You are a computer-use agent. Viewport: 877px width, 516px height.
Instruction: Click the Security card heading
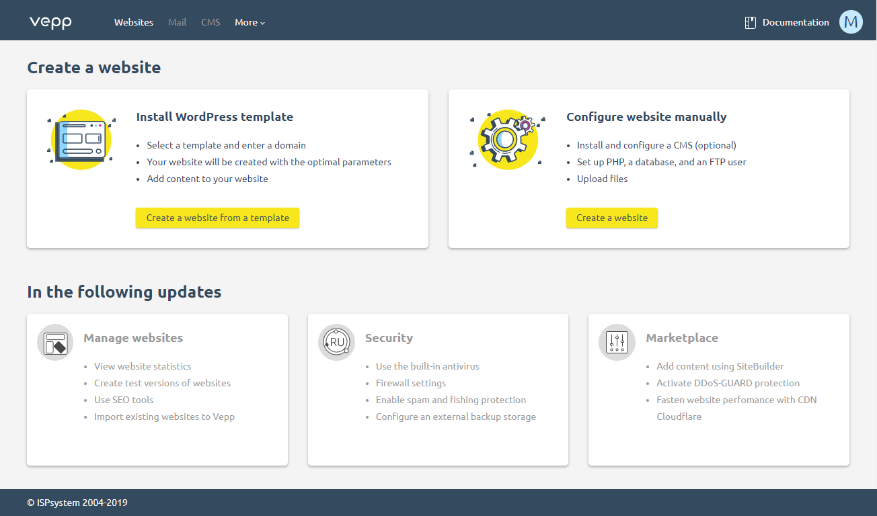click(389, 338)
